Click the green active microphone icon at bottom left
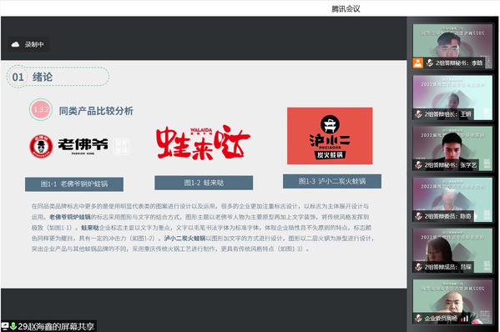 (13, 326)
